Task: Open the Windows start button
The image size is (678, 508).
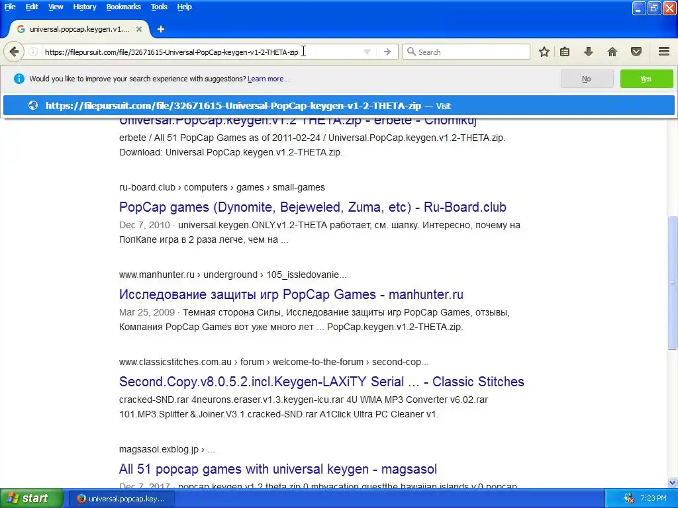Action: [31, 499]
